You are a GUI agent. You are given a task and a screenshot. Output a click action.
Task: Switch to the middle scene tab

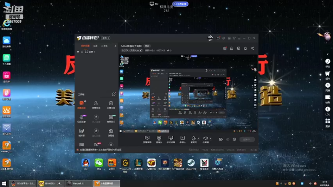tap(95, 46)
